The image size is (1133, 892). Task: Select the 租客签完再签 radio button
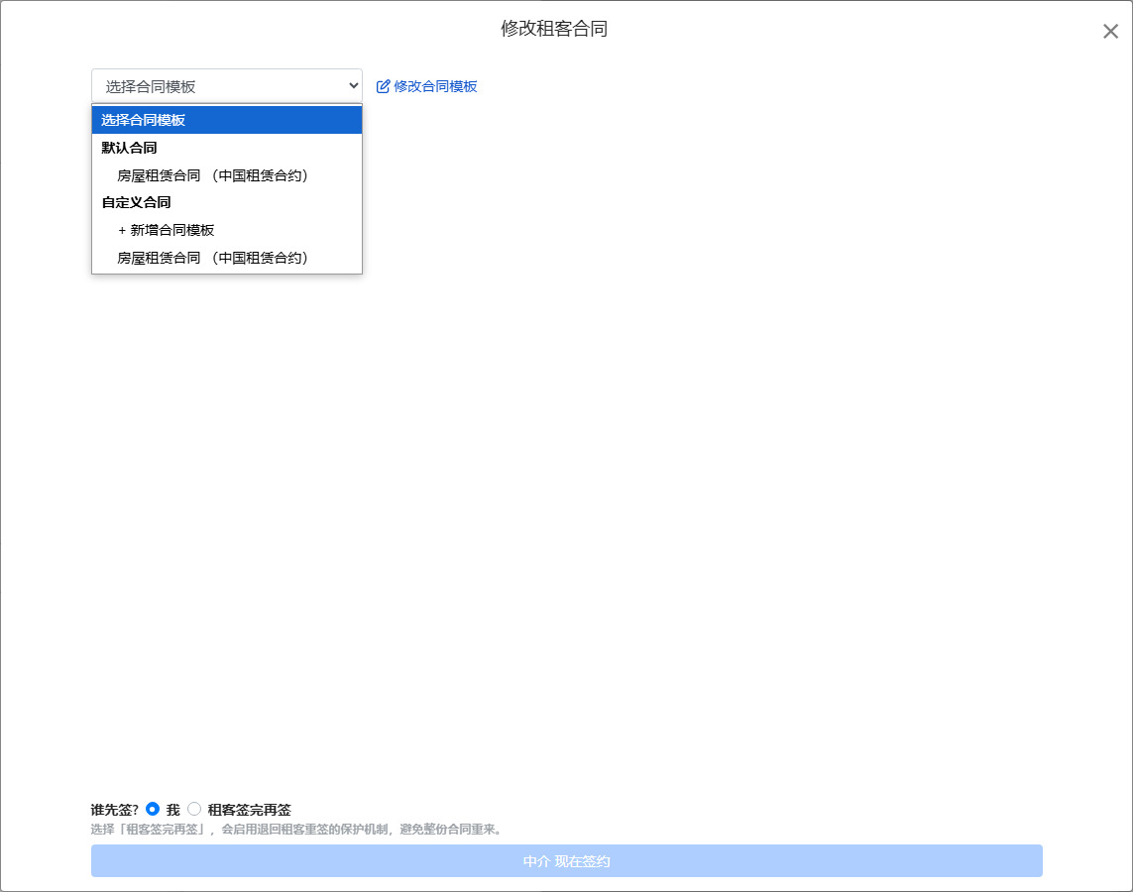193,809
